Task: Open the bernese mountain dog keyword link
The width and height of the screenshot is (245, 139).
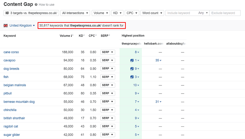Action: [x=19, y=102]
